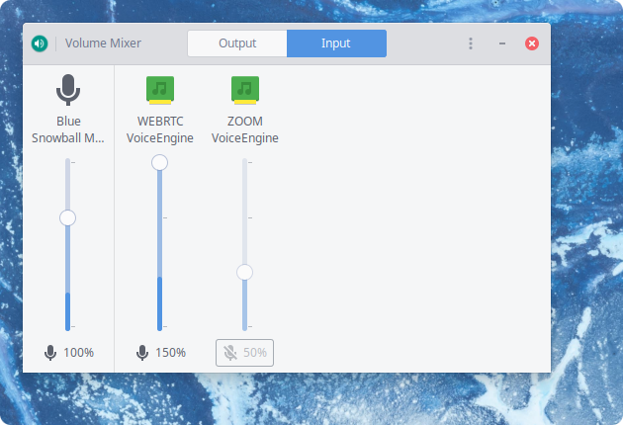The width and height of the screenshot is (623, 425).
Task: Click the WEBRTC VoiceEngine application icon
Action: click(160, 90)
